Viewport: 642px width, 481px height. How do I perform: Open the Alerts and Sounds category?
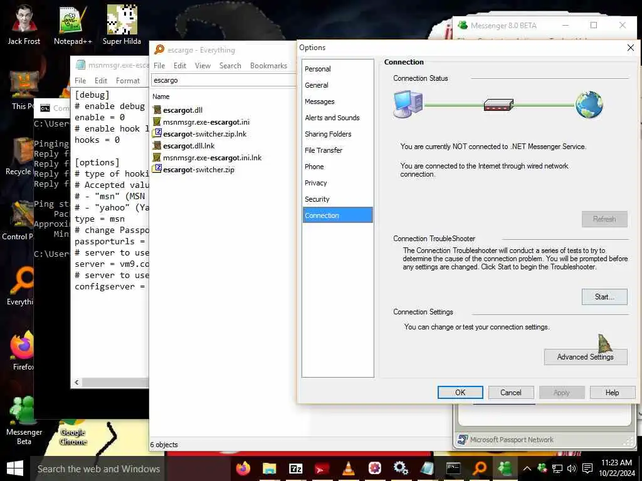[x=338, y=118]
